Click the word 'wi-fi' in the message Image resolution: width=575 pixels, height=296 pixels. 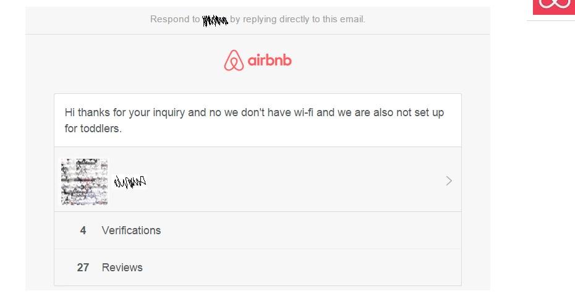304,112
